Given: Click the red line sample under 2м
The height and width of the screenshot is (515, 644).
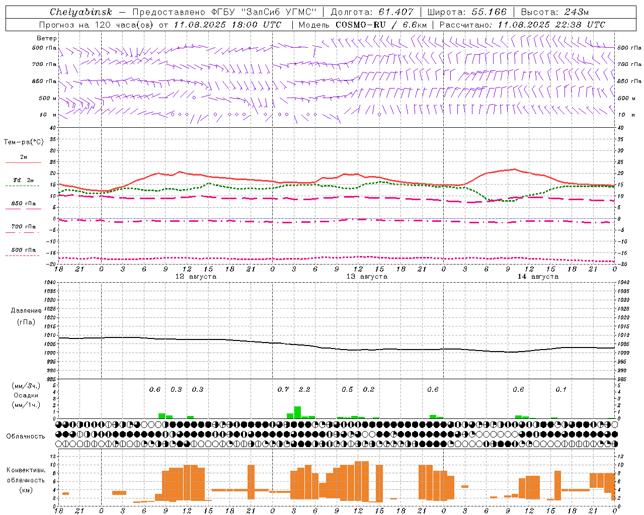Looking at the screenshot, I should 23,162.
